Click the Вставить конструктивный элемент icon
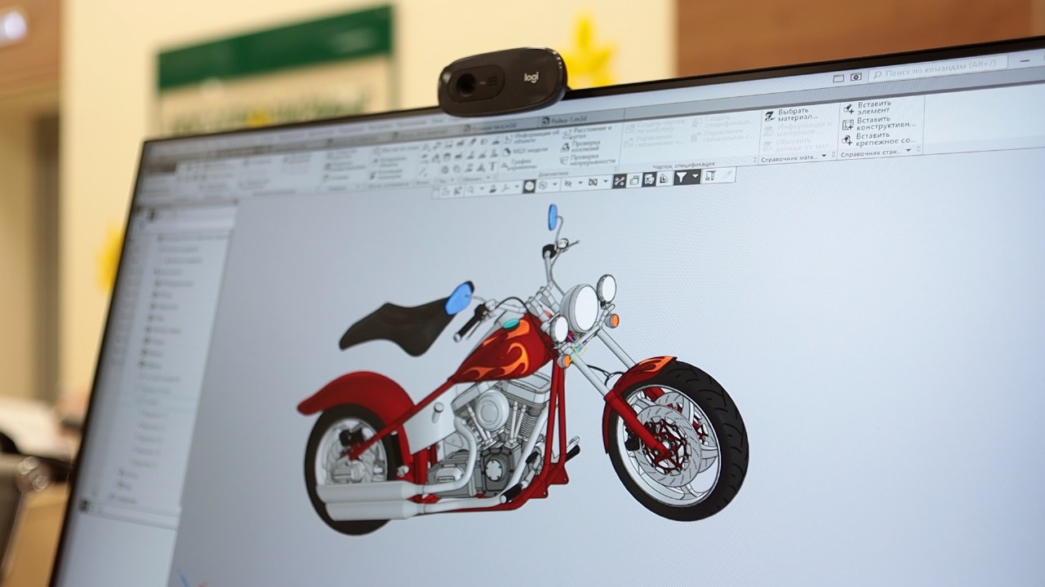 [848, 124]
